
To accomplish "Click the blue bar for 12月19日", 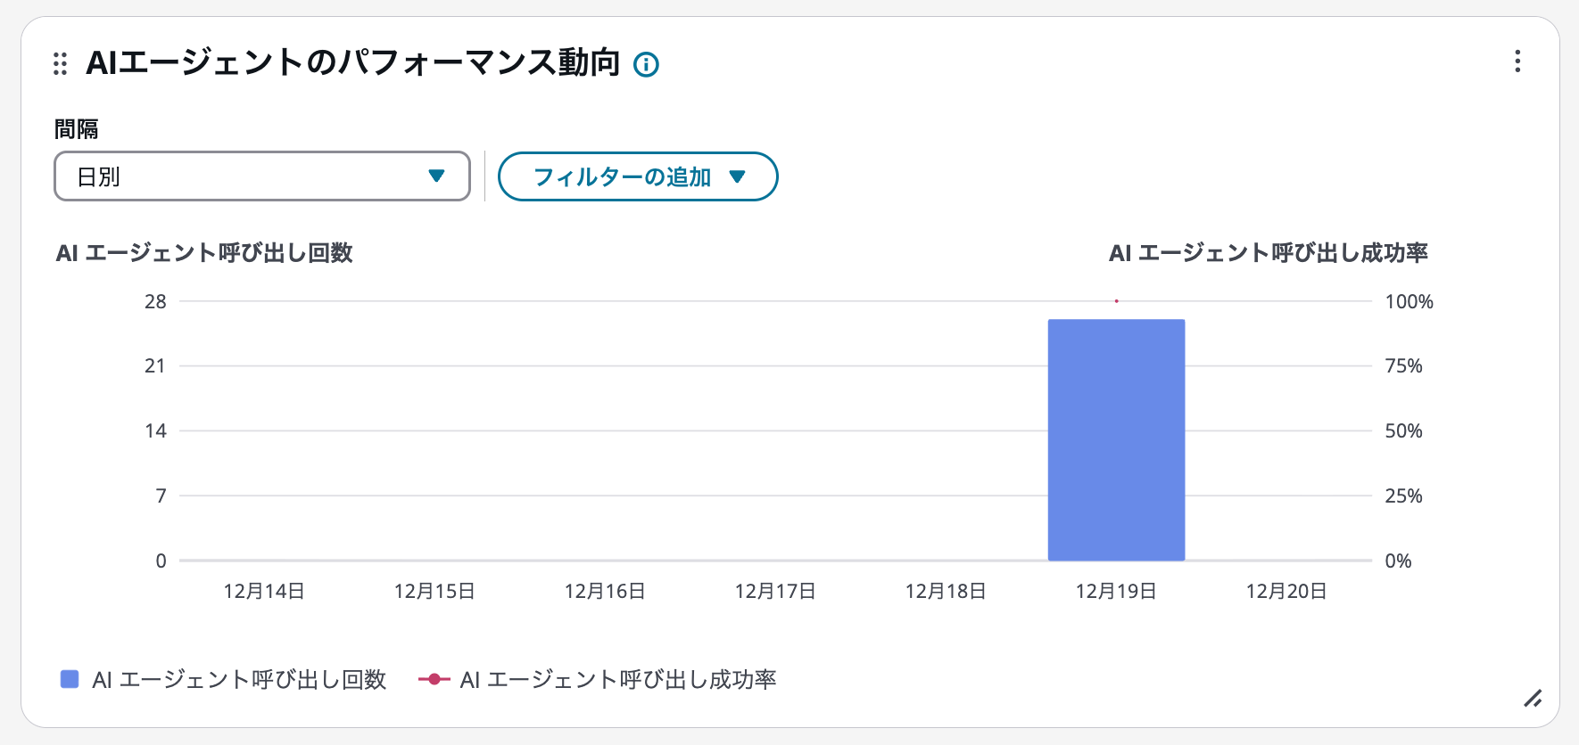I will pos(1116,437).
